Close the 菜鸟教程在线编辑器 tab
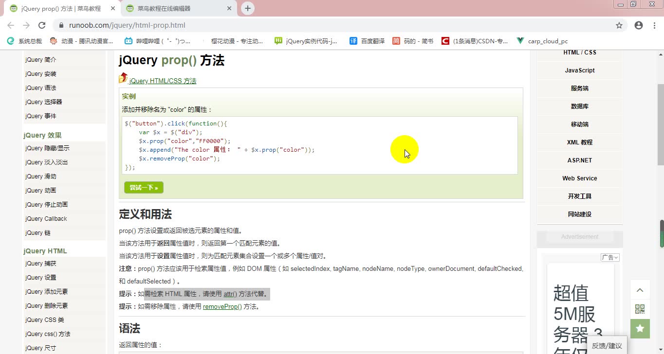Image resolution: width=664 pixels, height=354 pixels. [229, 8]
